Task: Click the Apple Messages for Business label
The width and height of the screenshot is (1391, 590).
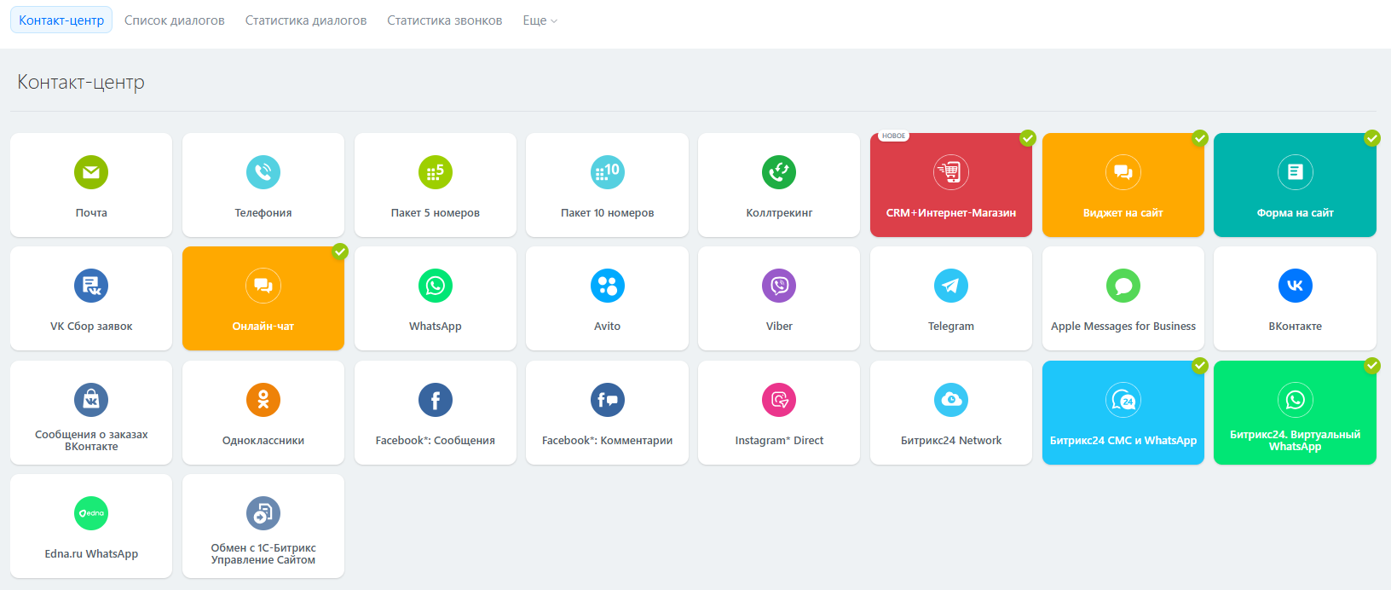Action: pyautogui.click(x=1123, y=327)
